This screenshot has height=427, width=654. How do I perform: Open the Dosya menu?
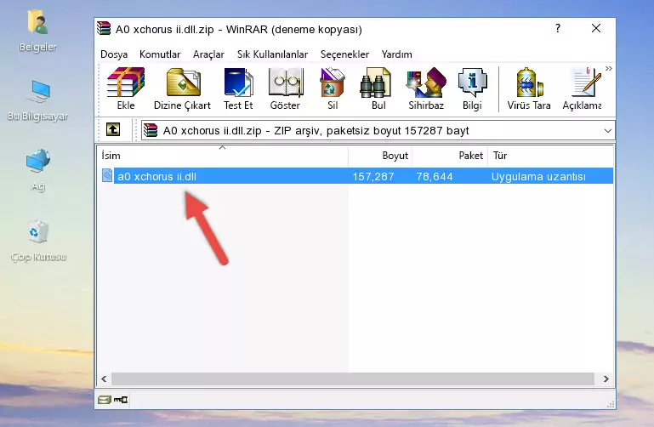coord(114,54)
